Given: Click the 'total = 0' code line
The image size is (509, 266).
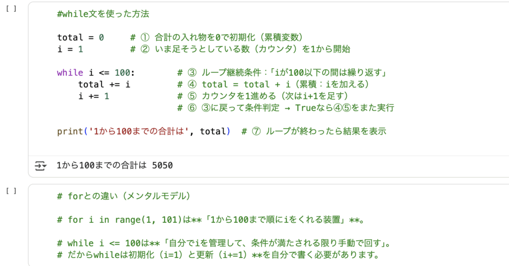Looking at the screenshot, I should pyautogui.click(x=81, y=37).
